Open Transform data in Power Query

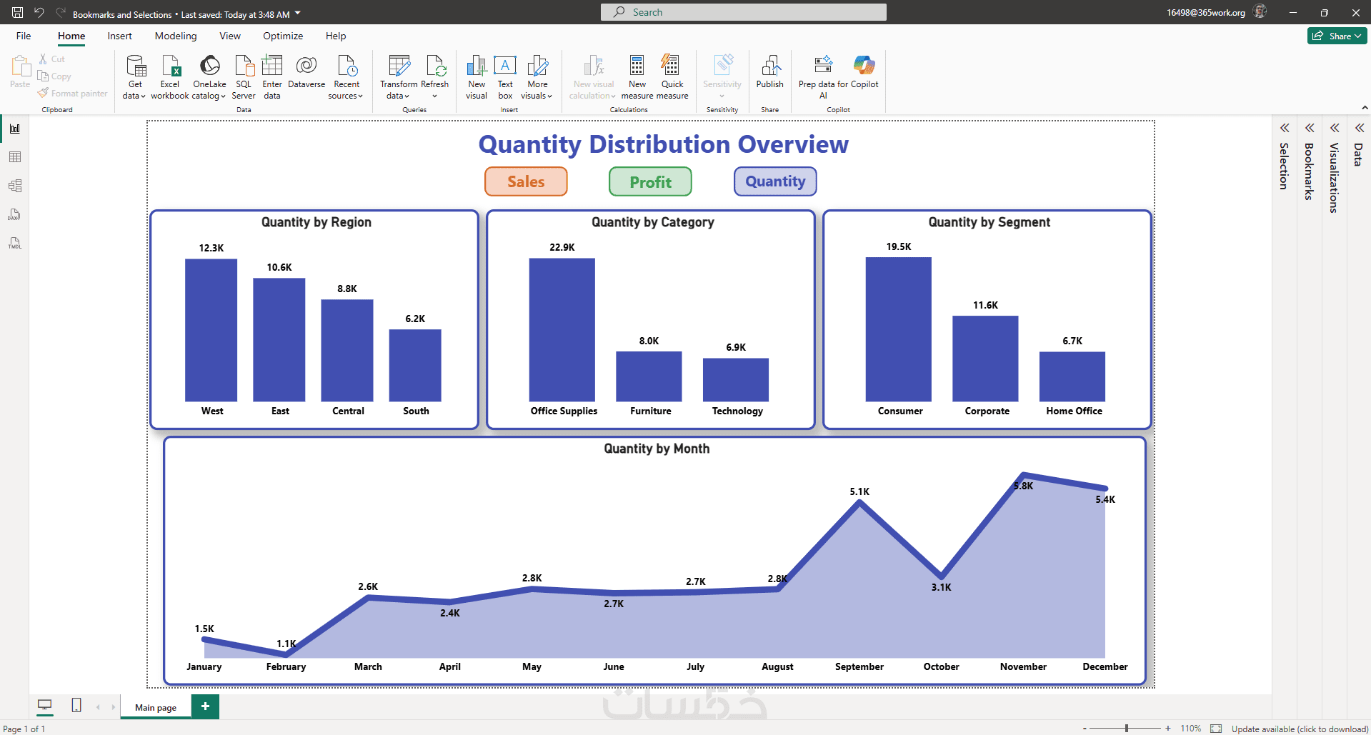pyautogui.click(x=399, y=77)
